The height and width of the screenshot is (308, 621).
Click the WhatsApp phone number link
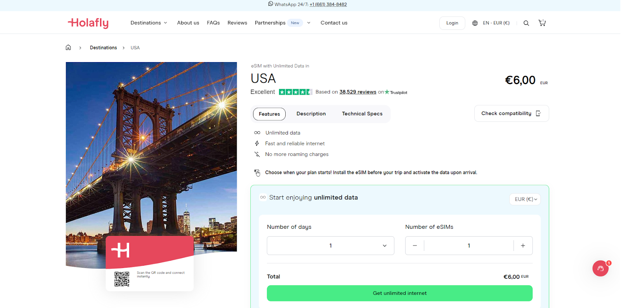tap(328, 5)
